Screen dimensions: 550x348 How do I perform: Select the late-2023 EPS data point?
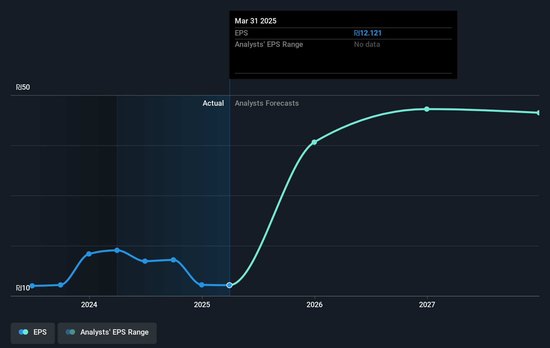[x=60, y=285]
